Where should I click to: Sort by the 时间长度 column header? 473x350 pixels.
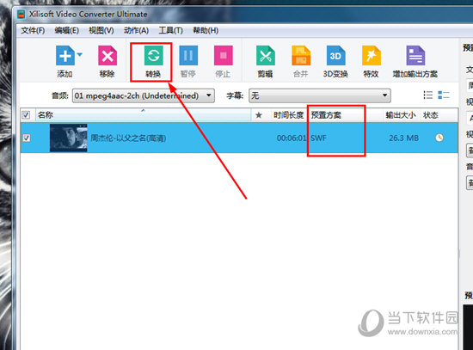[288, 115]
